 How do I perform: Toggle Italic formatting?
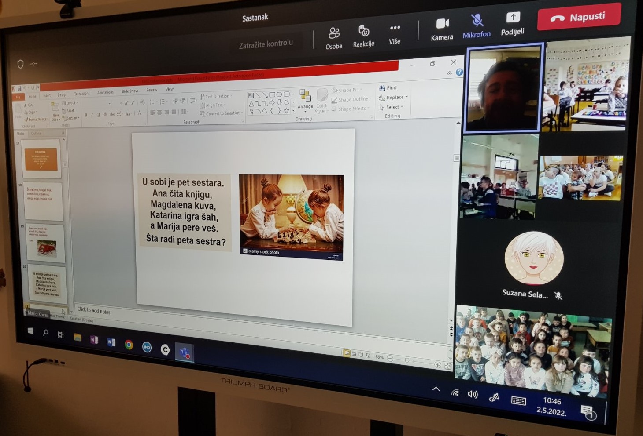(x=92, y=115)
